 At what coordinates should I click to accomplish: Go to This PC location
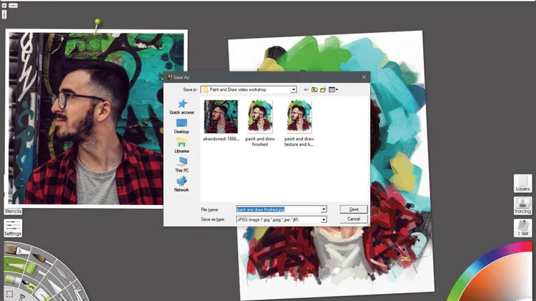click(x=182, y=165)
